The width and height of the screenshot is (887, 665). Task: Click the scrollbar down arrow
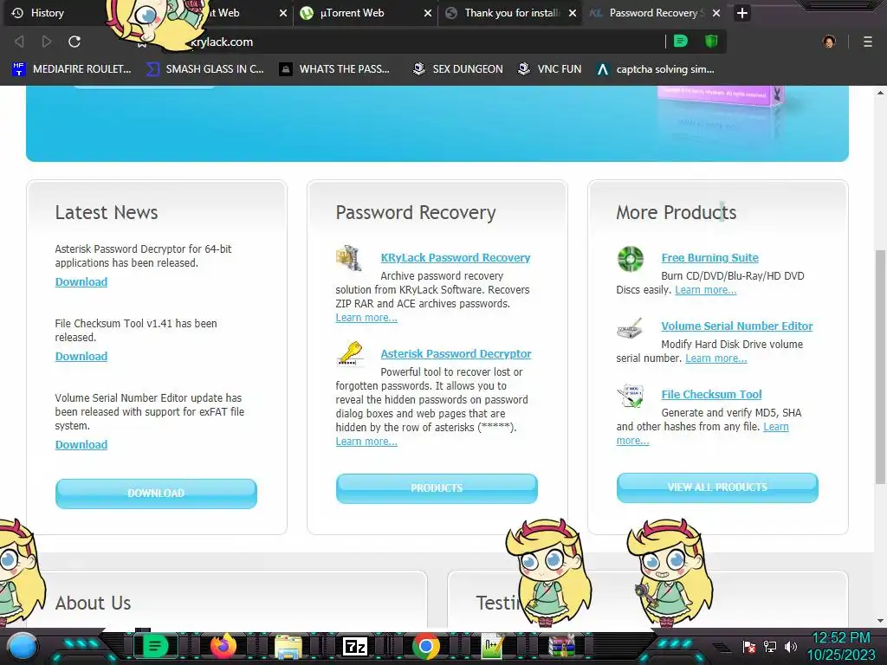click(x=880, y=621)
